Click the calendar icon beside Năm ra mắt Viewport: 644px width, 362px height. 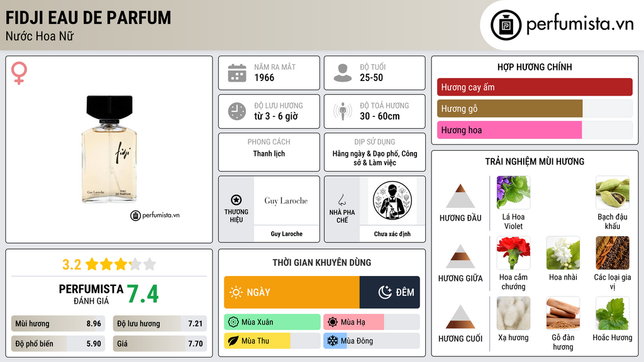coord(237,73)
